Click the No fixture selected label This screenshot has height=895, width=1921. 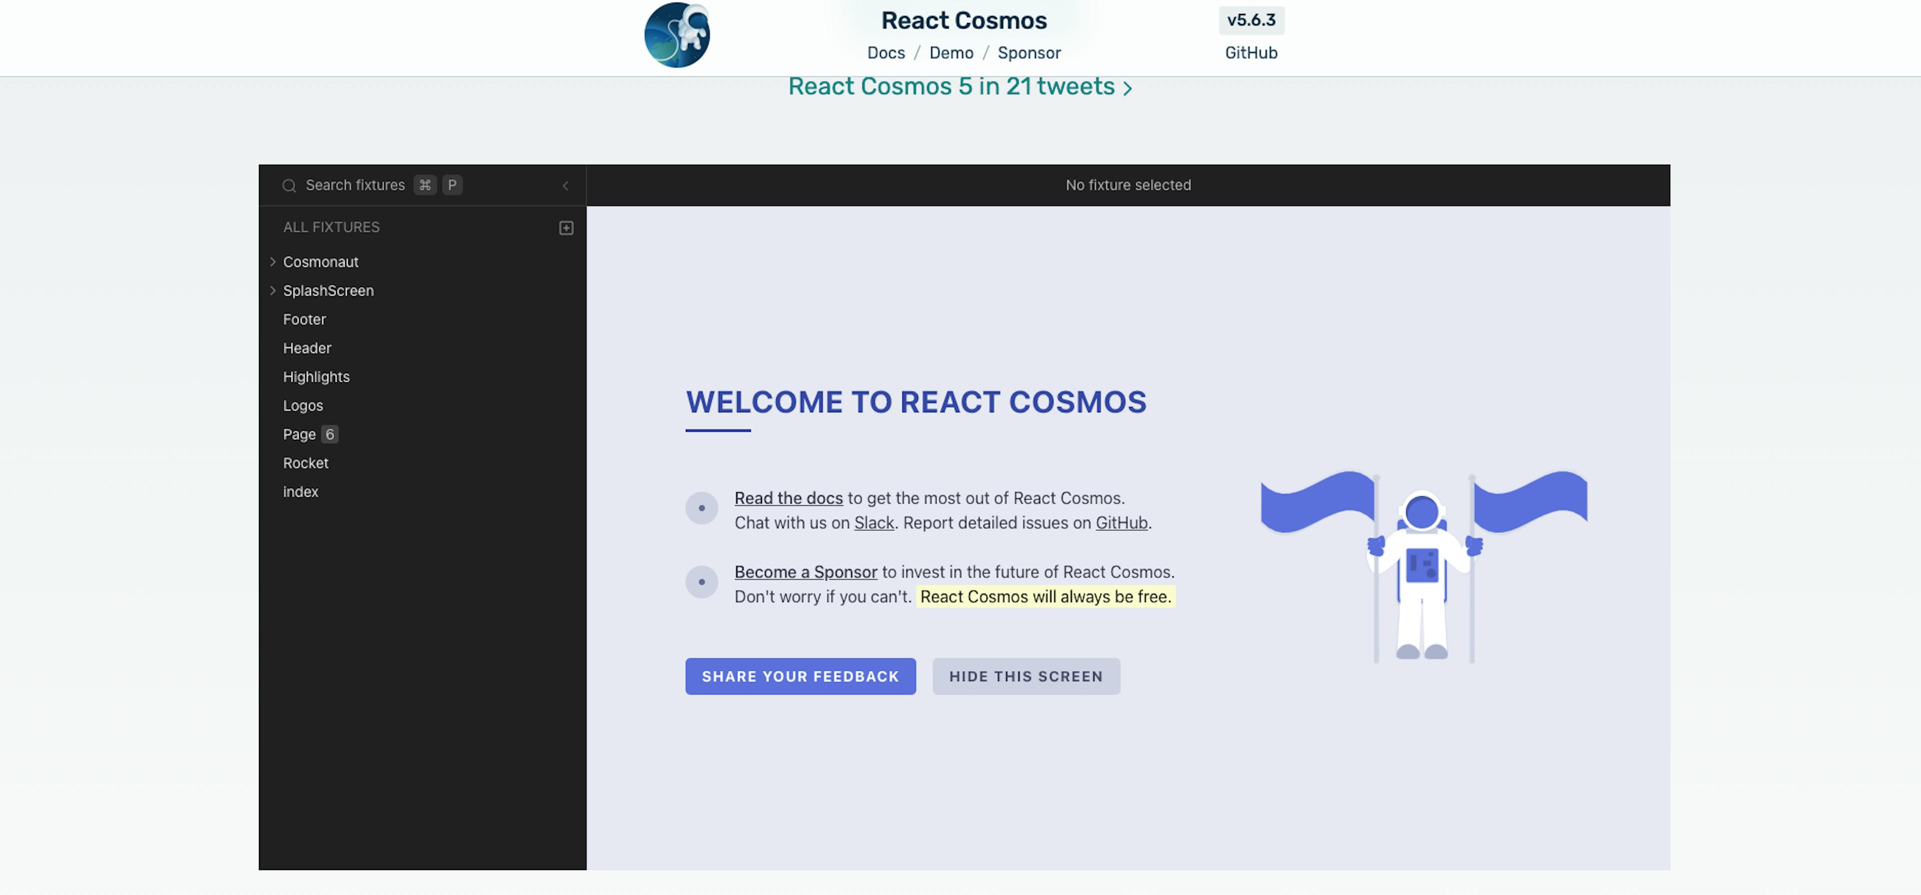pos(1128,185)
